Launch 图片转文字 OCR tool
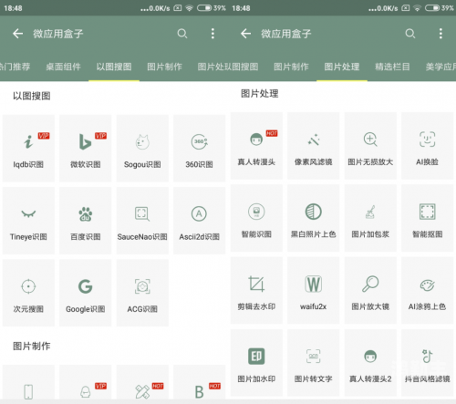 pyautogui.click(x=314, y=363)
